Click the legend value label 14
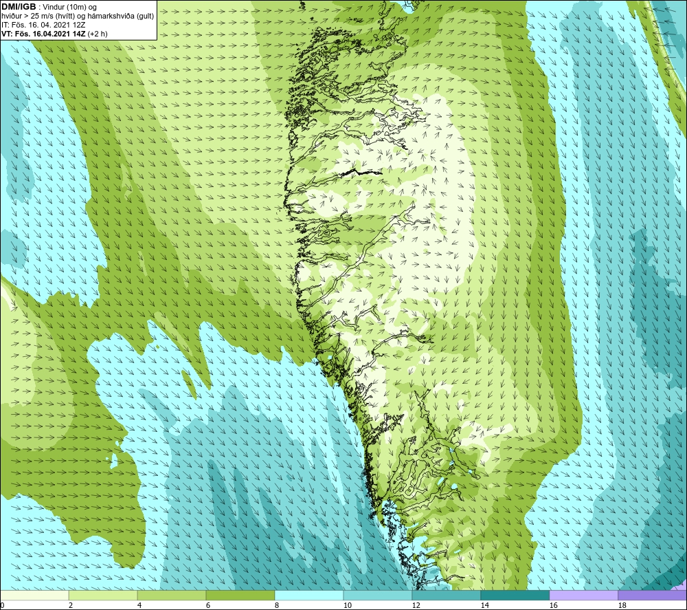Screen dimensions: 687x610 (x=484, y=605)
